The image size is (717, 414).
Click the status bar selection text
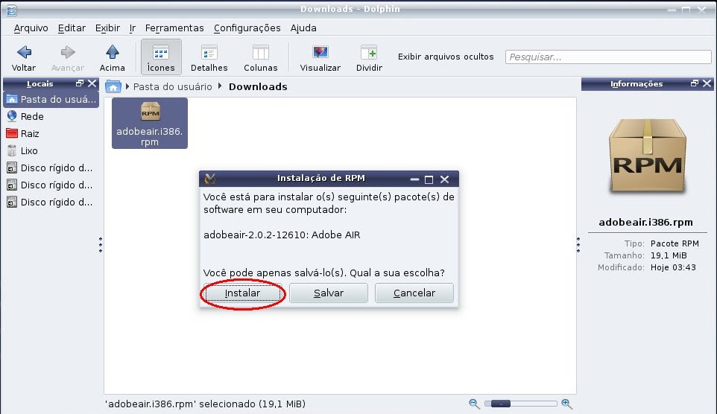(205, 404)
